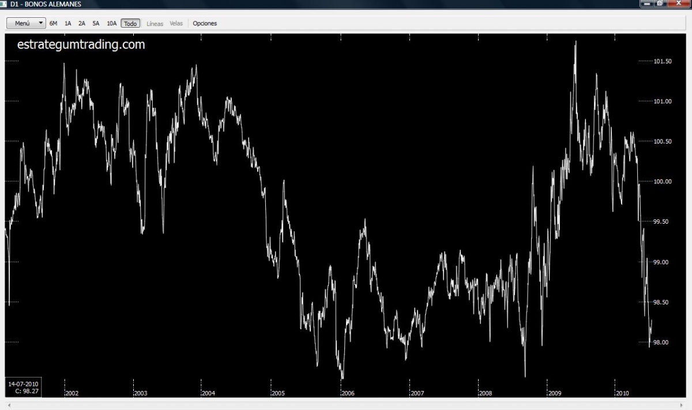Maximize the chart window
This screenshot has height=410, width=692.
click(x=659, y=3)
